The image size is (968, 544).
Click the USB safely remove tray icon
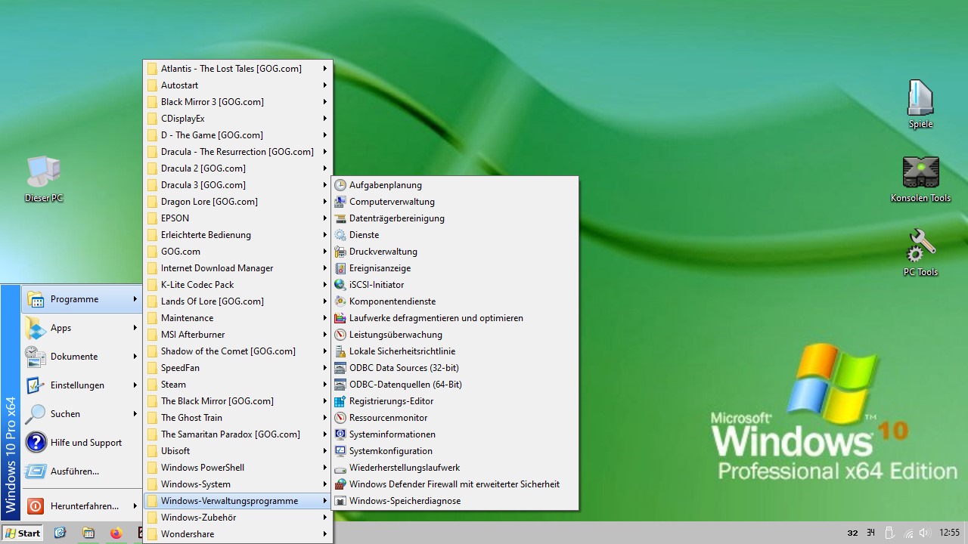pyautogui.click(x=889, y=533)
